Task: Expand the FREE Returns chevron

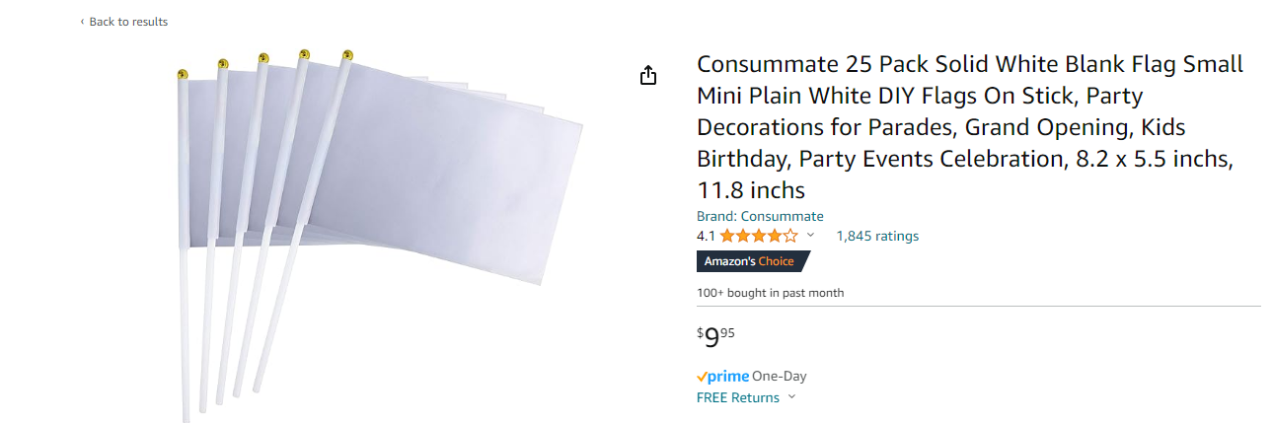Action: (x=792, y=398)
